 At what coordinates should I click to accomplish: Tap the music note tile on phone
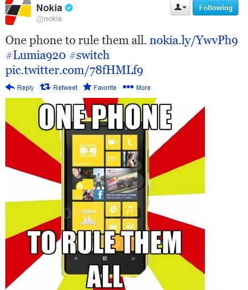[130, 209]
